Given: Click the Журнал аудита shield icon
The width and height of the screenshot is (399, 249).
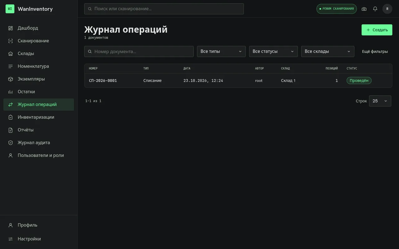Looking at the screenshot, I should (x=11, y=143).
